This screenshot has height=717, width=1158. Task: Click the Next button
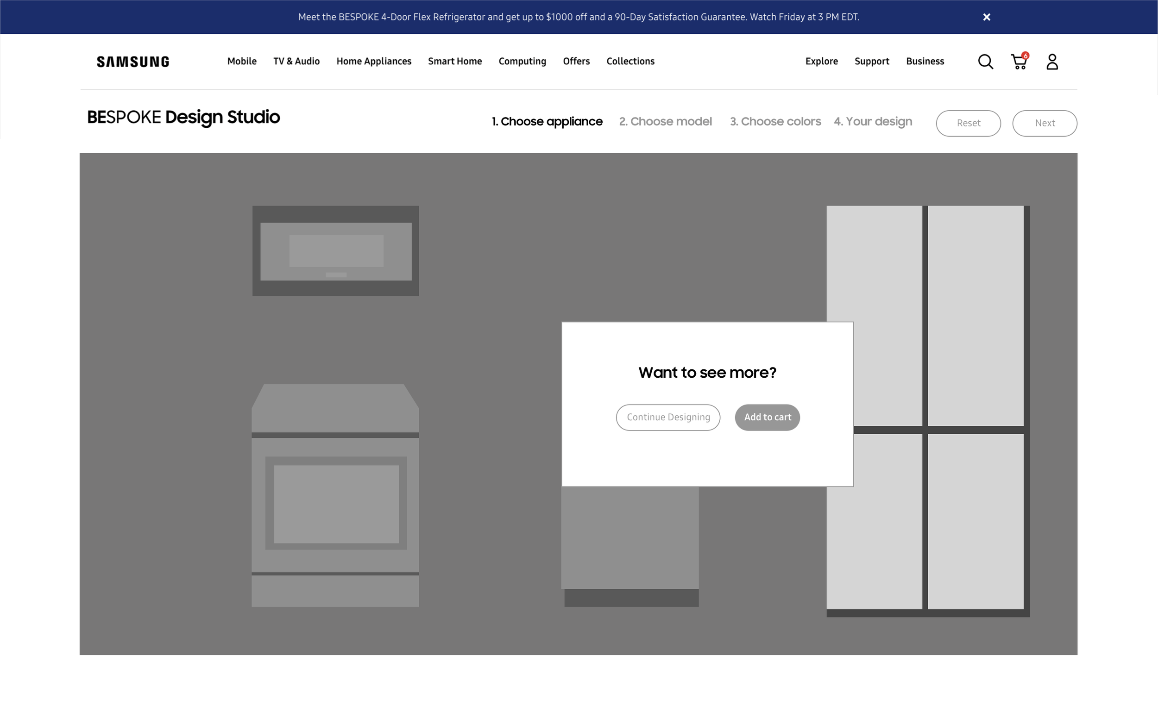point(1045,123)
